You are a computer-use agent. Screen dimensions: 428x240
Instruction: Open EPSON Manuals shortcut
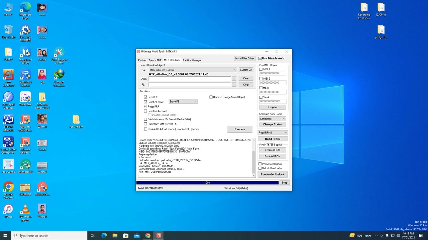[x=8, y=123]
